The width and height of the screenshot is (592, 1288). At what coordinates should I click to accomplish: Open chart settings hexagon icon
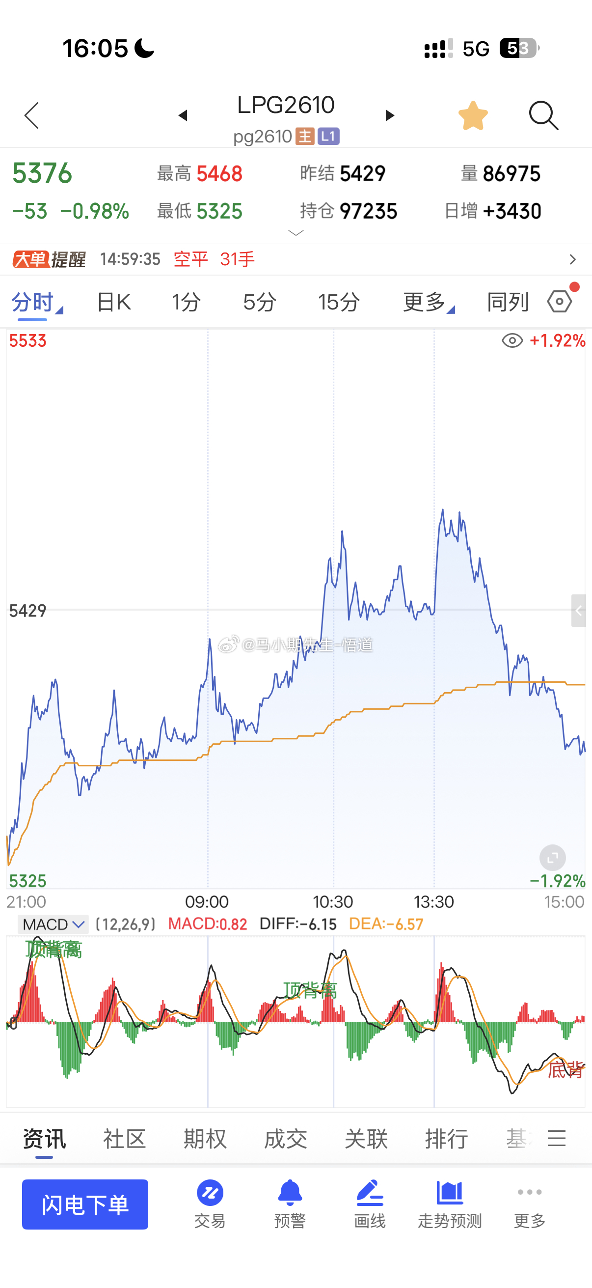click(560, 302)
